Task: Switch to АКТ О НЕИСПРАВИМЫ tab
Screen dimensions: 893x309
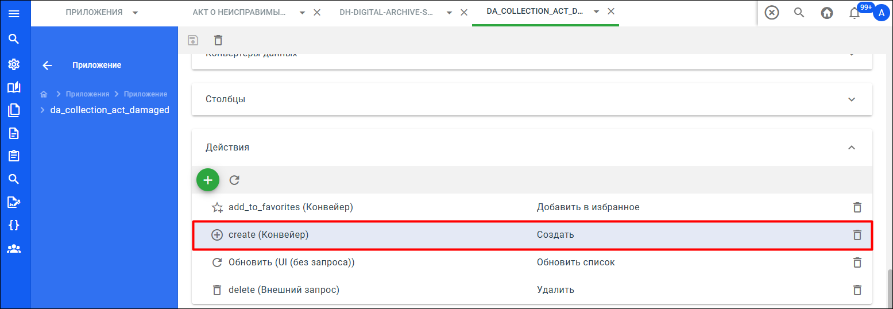Action: (x=239, y=13)
